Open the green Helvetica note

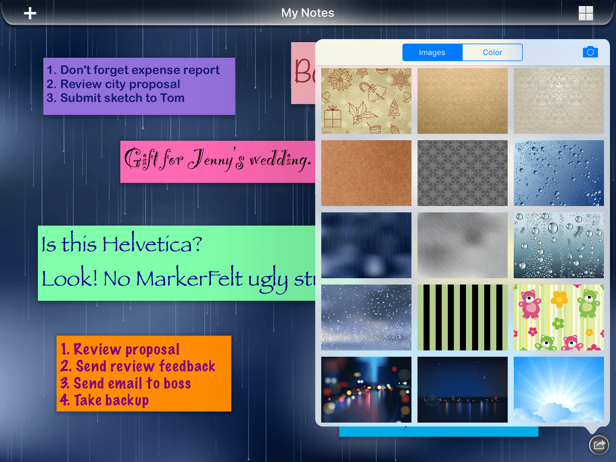tap(177, 263)
